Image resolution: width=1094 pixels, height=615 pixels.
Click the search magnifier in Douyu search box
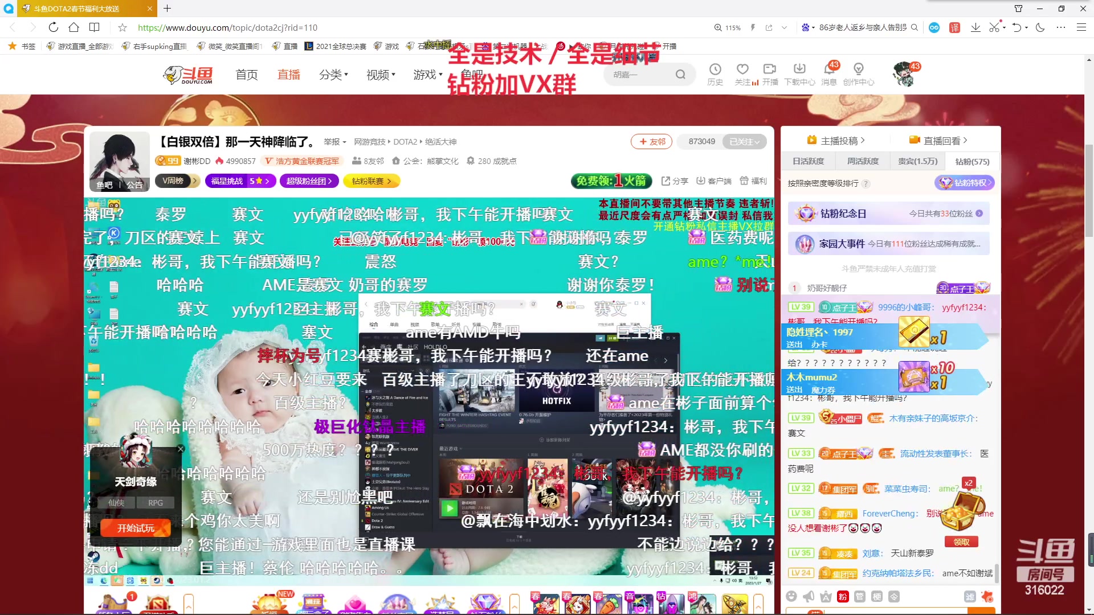click(x=680, y=75)
